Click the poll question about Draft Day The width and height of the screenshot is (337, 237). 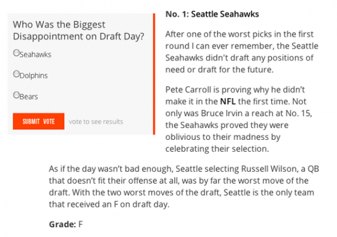[x=78, y=30]
